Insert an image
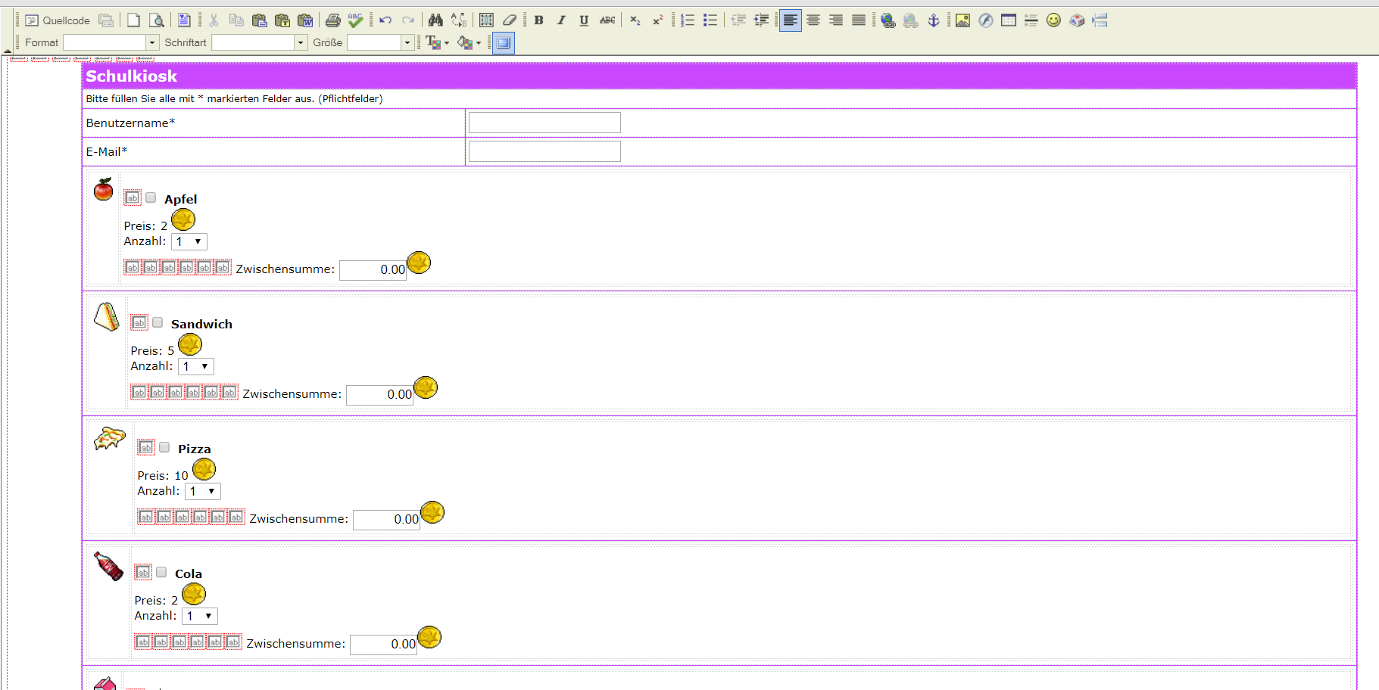1379x690 pixels. (962, 20)
